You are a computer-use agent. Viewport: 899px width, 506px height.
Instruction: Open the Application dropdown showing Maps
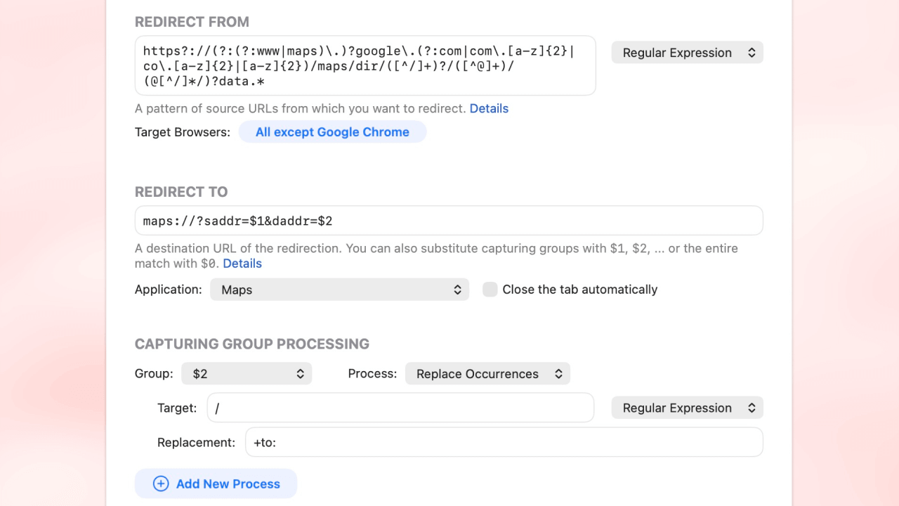click(339, 290)
